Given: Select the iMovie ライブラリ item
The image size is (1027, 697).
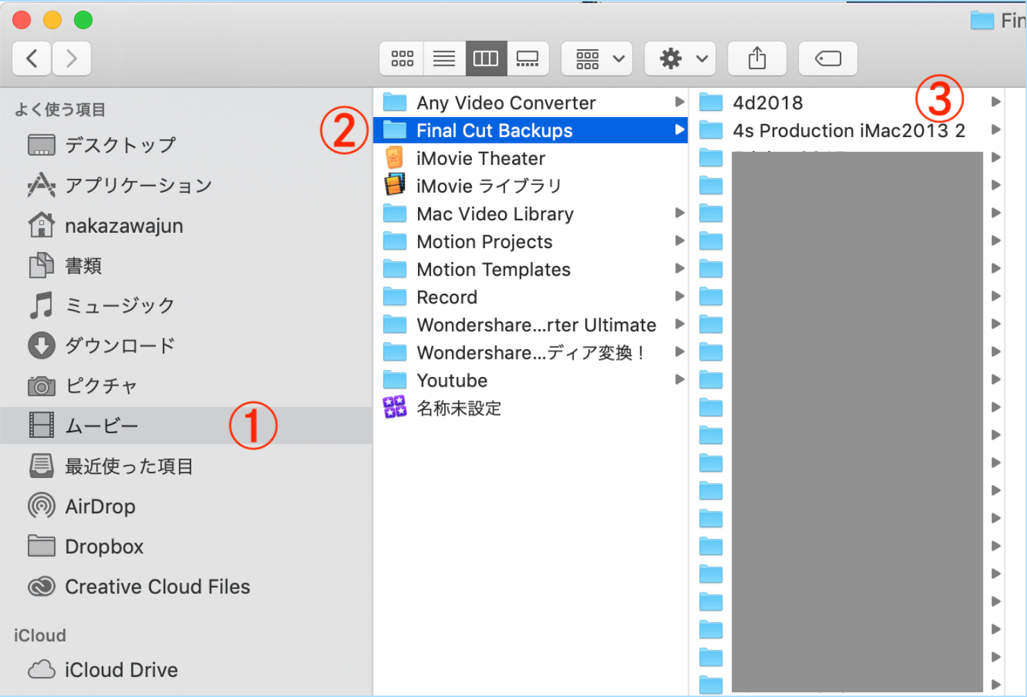Looking at the screenshot, I should click(x=531, y=186).
